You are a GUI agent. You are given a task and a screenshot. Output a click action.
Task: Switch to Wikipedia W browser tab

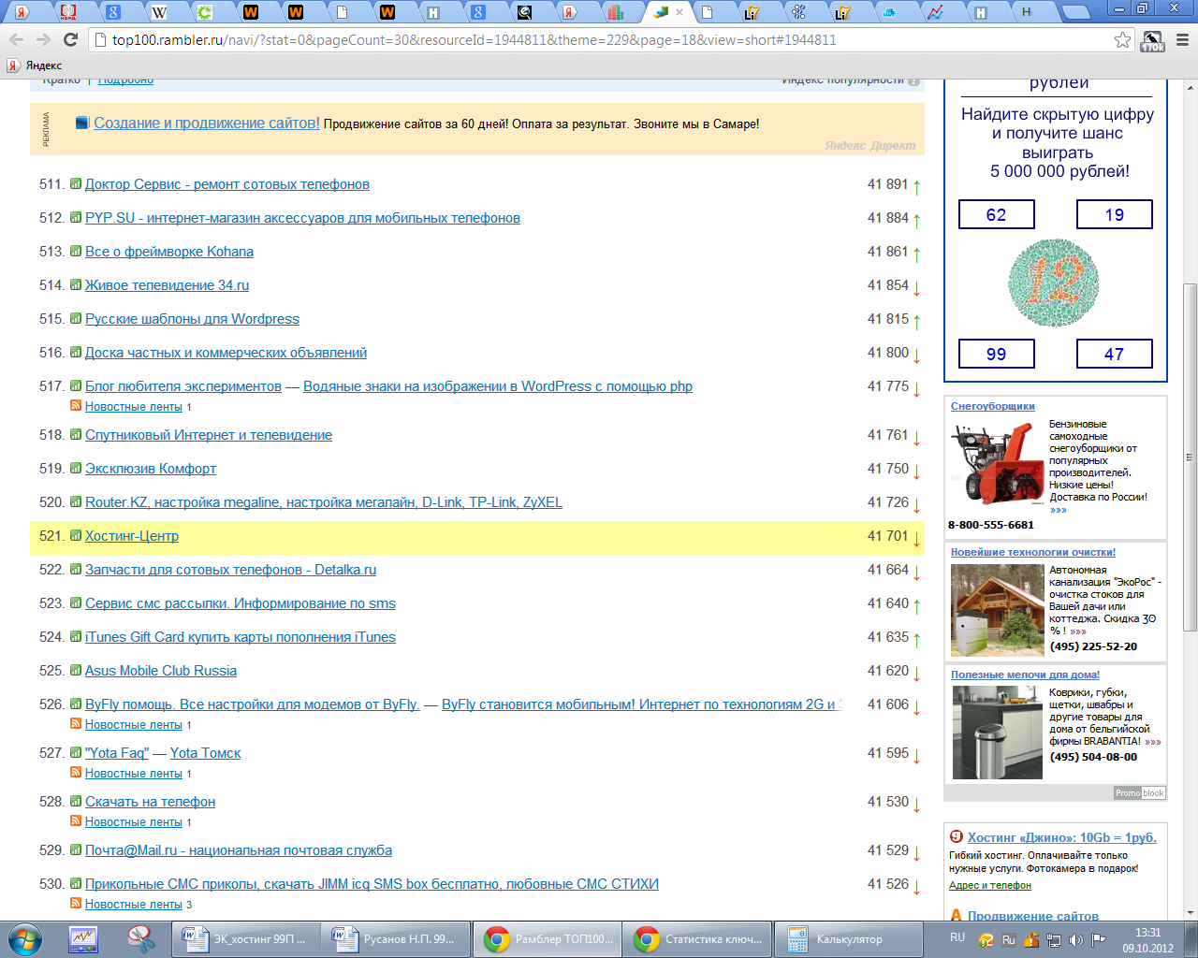(159, 12)
